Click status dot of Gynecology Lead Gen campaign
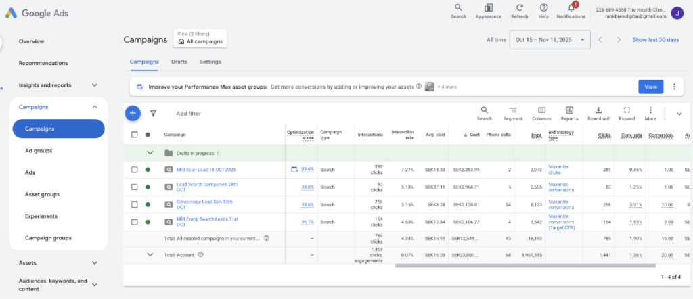The width and height of the screenshot is (693, 299). click(148, 204)
